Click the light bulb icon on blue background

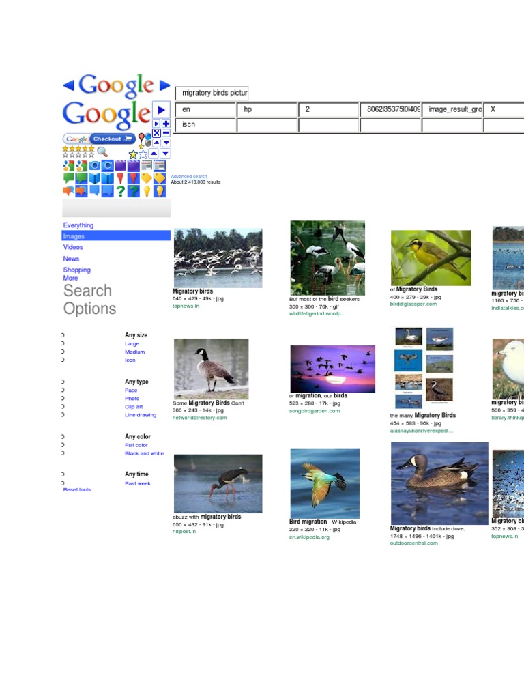click(160, 191)
